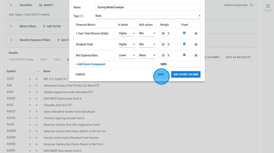Add AAAIX fund using plus icon

point(36,125)
